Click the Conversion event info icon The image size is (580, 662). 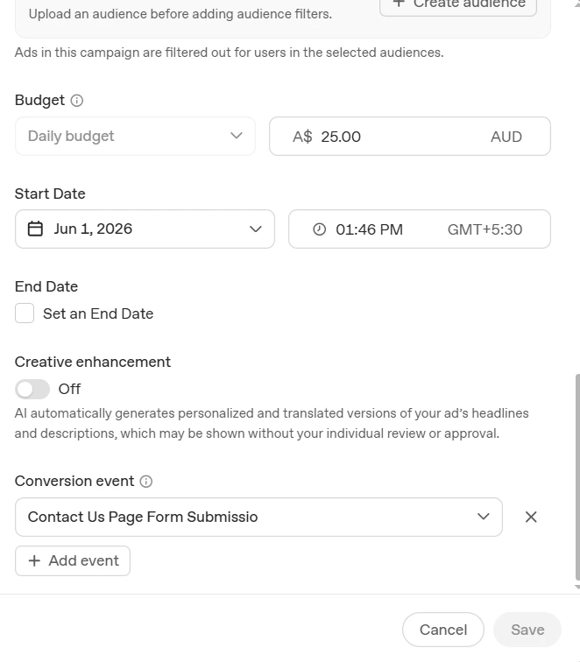[x=146, y=482]
